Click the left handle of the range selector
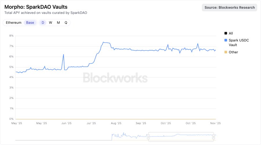The width and height of the screenshot is (261, 145). 148,137
